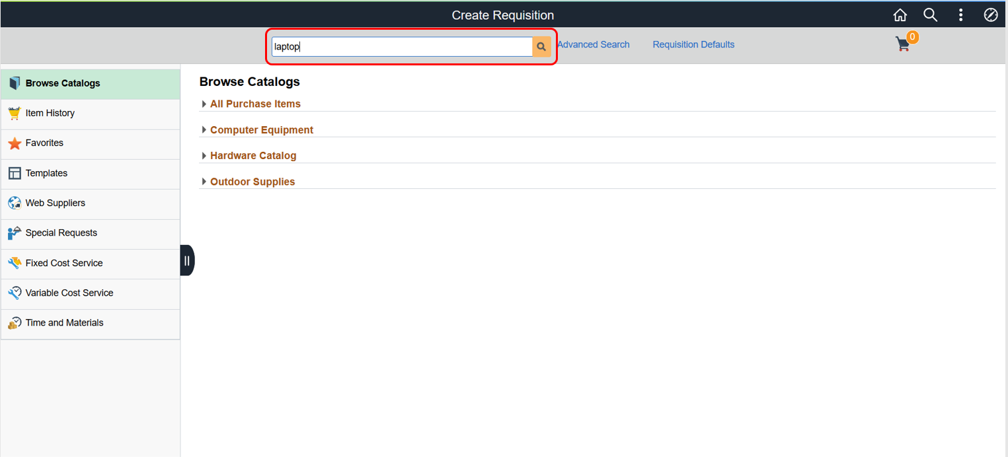The image size is (1008, 457).
Task: Open Special Requests from the sidebar
Action: click(91, 234)
